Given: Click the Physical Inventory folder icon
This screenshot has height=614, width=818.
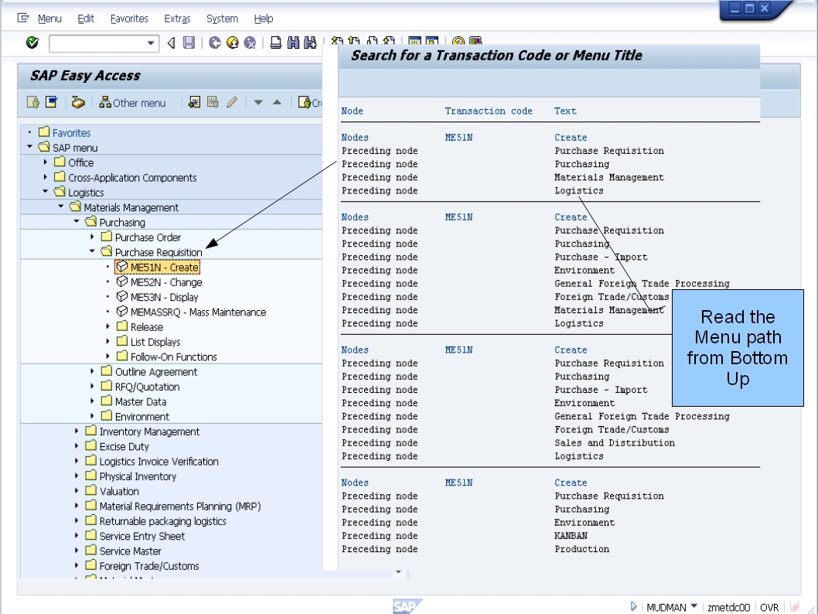Looking at the screenshot, I should (90, 476).
